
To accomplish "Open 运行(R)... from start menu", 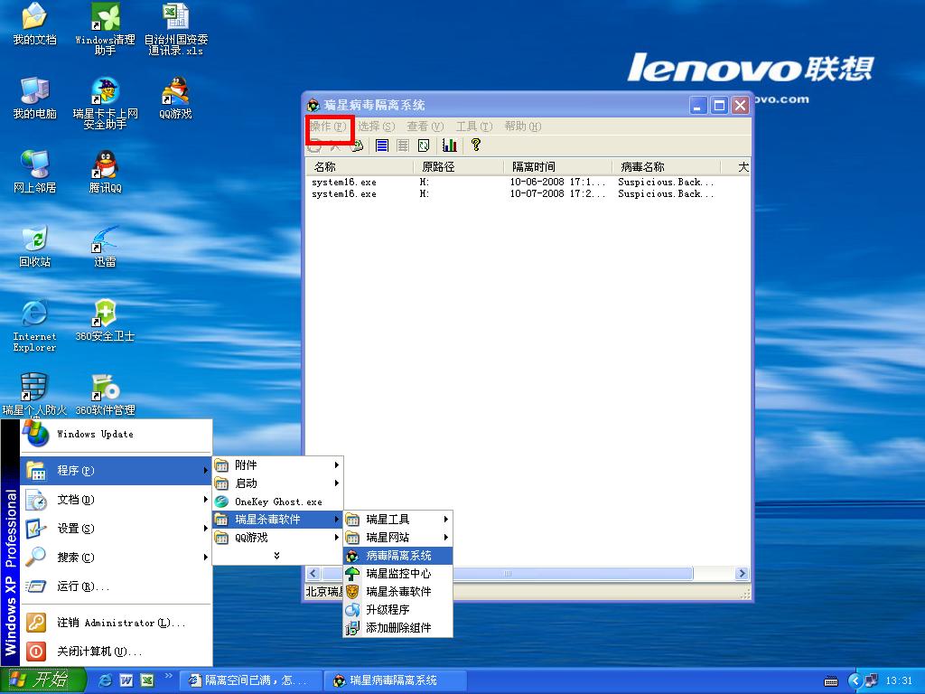I will pos(116,586).
